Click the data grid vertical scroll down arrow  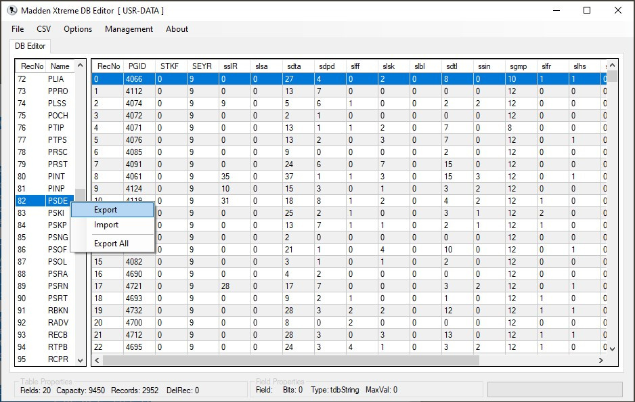pyautogui.click(x=612, y=349)
